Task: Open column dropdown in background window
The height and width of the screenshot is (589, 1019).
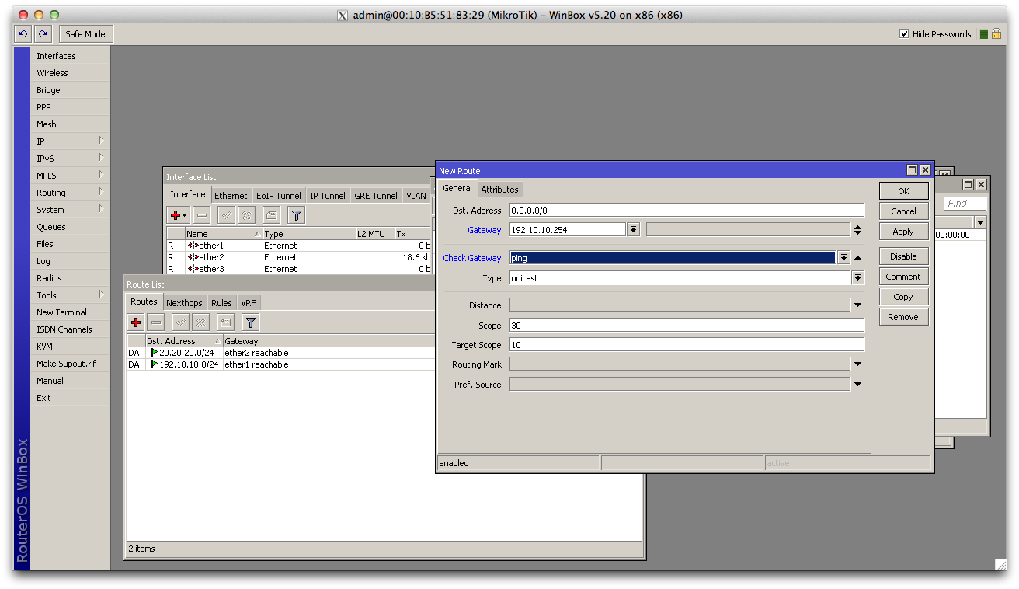Action: coord(980,223)
